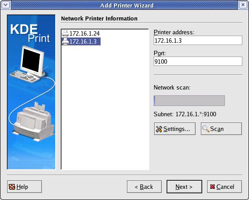
Task: Select 172.16.1.3 entry in the list
Action: tap(81, 41)
